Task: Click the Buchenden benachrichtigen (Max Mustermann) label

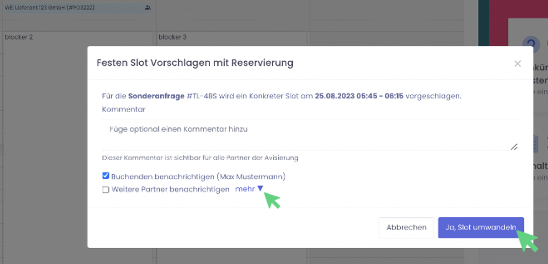Action: (198, 177)
